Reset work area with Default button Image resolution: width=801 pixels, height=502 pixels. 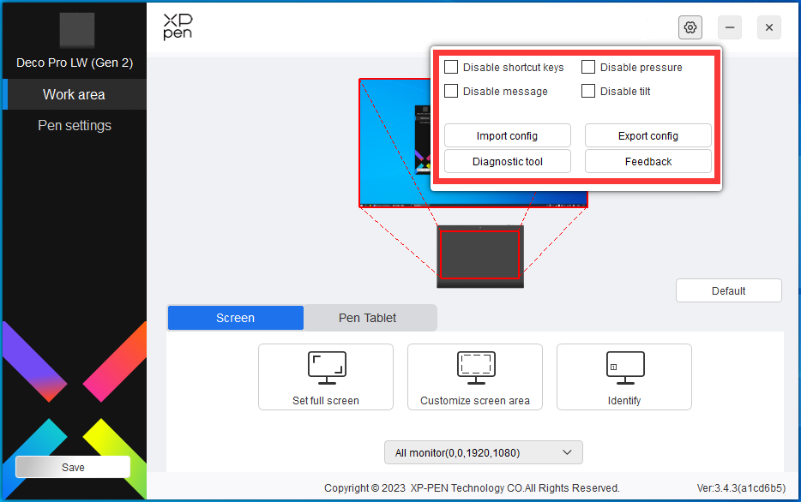(x=728, y=290)
